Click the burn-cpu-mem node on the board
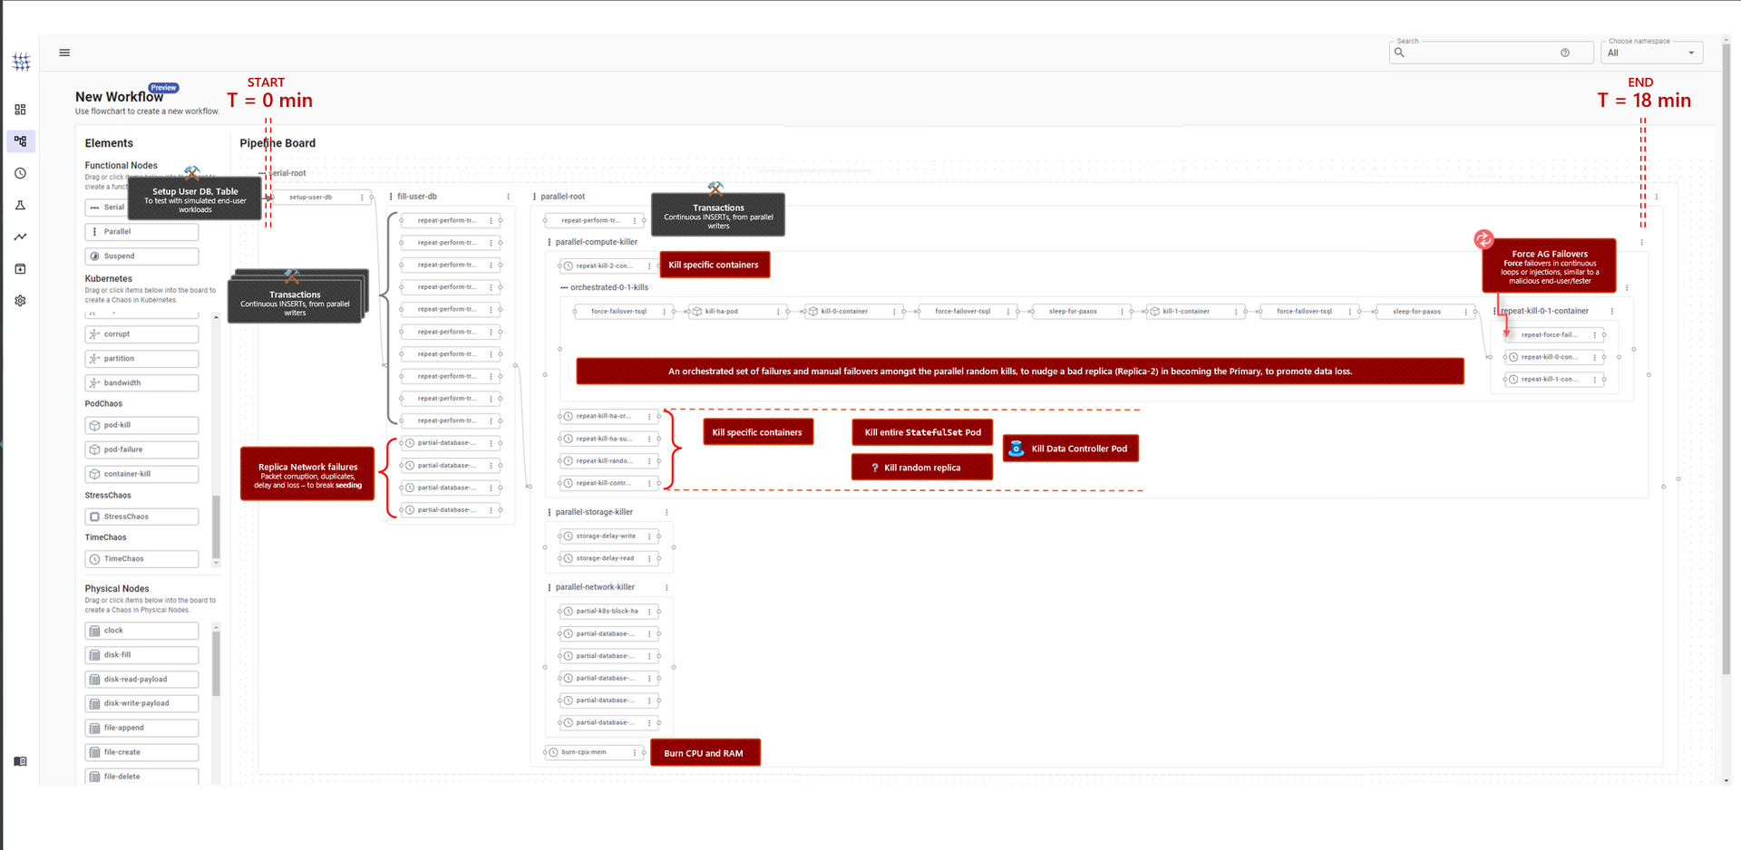The height and width of the screenshot is (850, 1741). coord(594,752)
